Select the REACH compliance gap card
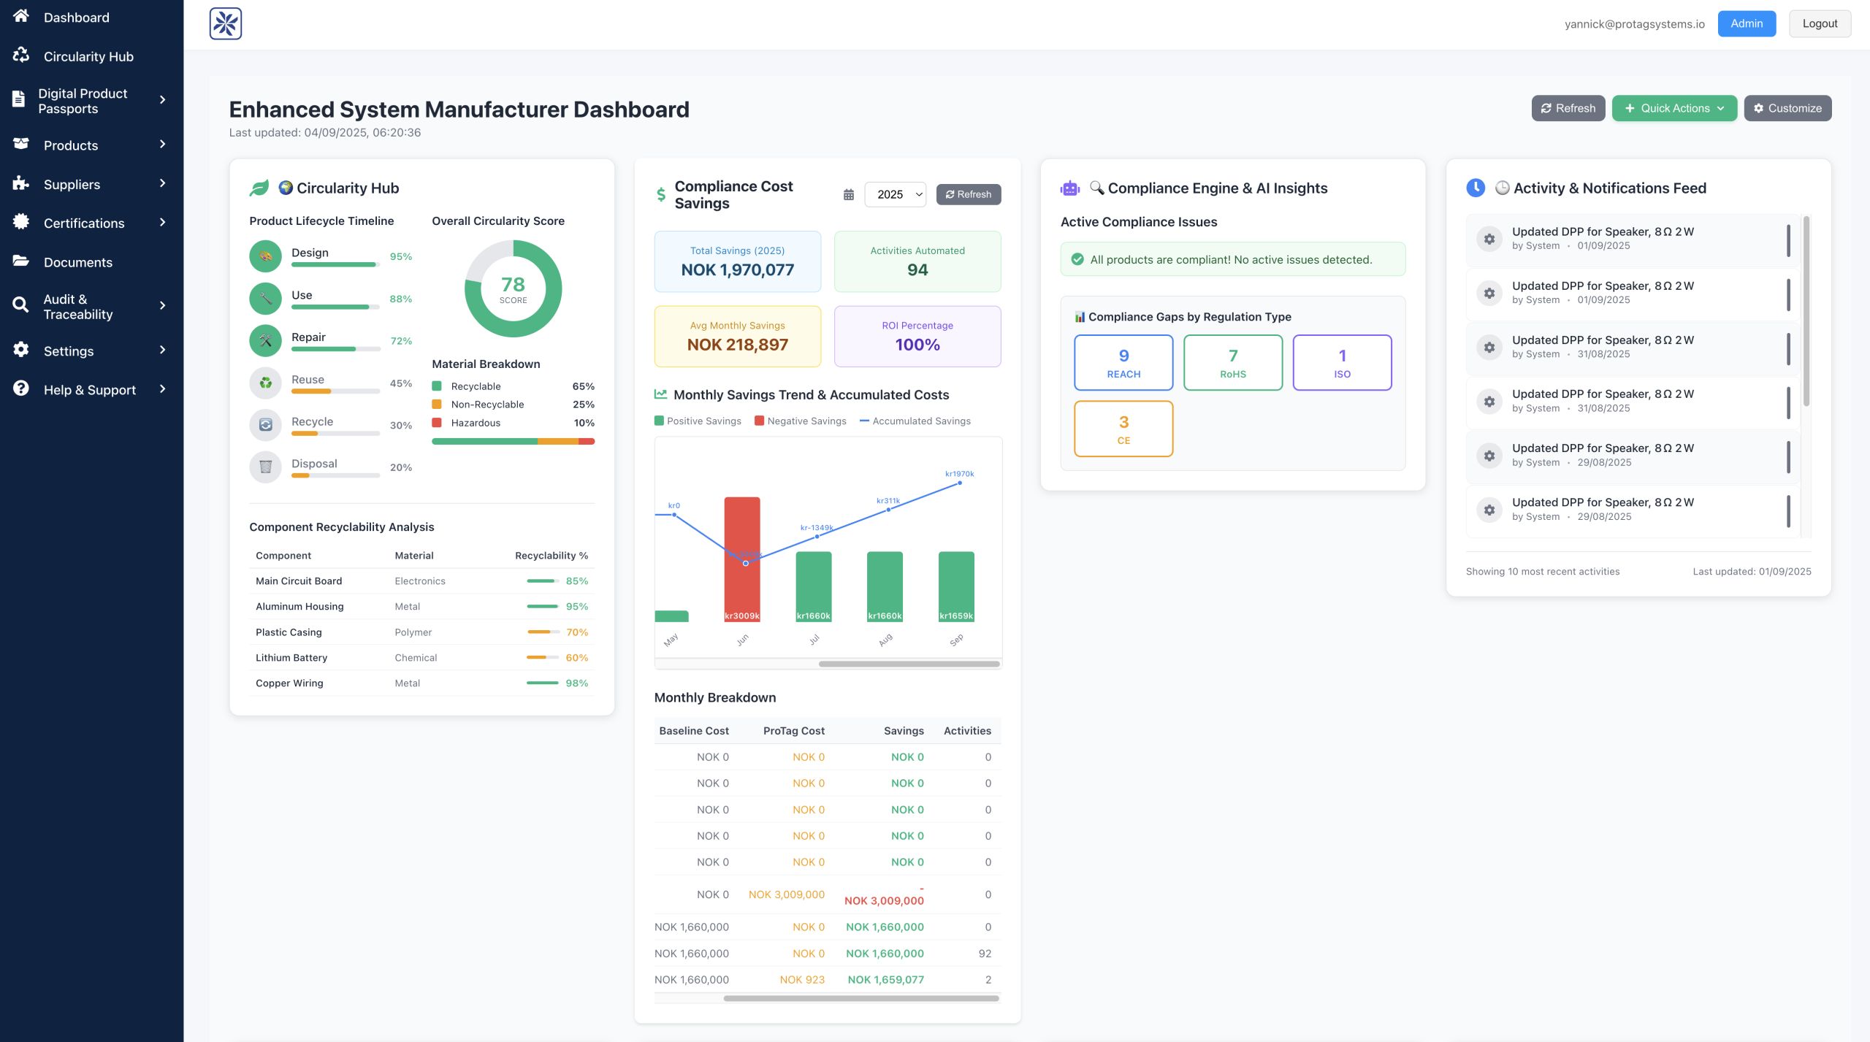This screenshot has width=1870, height=1042. (1123, 362)
